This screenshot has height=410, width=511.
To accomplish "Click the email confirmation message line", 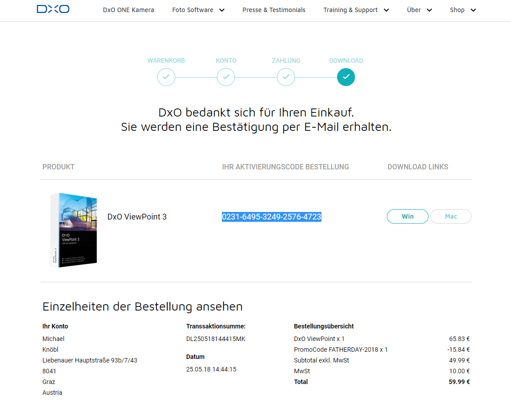I will (256, 127).
